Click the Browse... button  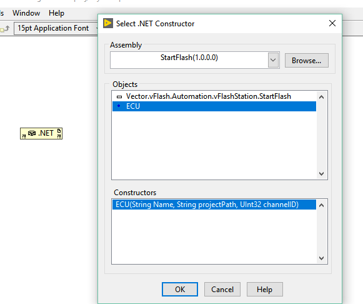click(307, 61)
